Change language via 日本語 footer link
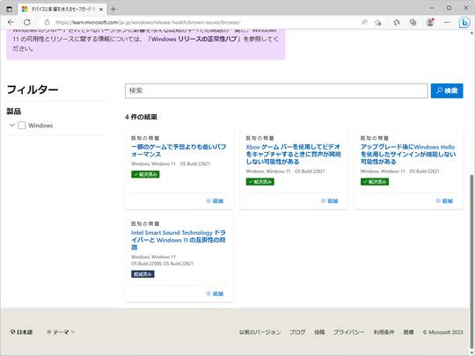Screen dimensions: 475x356 coord(21,332)
